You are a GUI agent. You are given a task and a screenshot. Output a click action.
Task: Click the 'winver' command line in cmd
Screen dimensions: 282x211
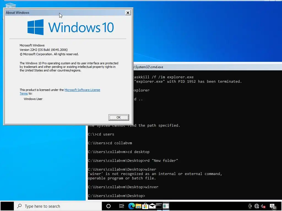coord(123,187)
